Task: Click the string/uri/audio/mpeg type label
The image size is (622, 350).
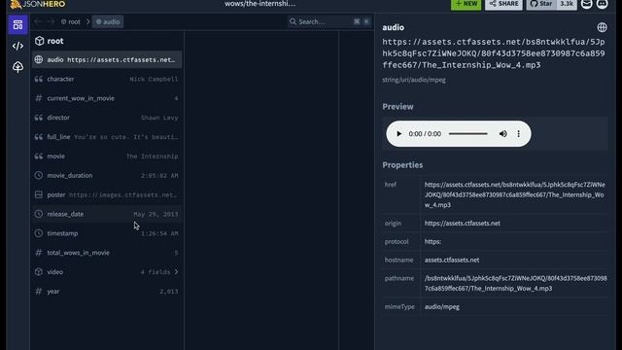Action: tap(414, 80)
